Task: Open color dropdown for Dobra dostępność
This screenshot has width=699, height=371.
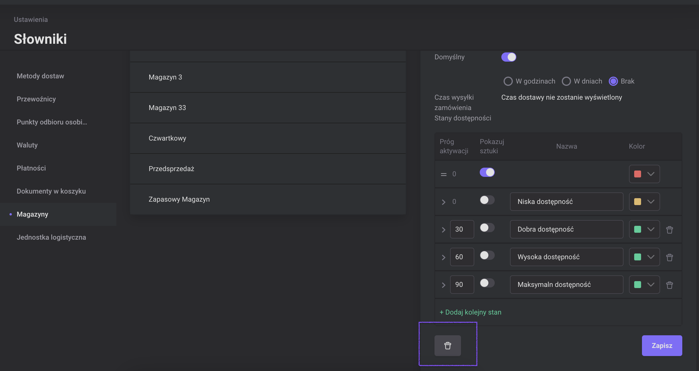Action: coord(644,229)
